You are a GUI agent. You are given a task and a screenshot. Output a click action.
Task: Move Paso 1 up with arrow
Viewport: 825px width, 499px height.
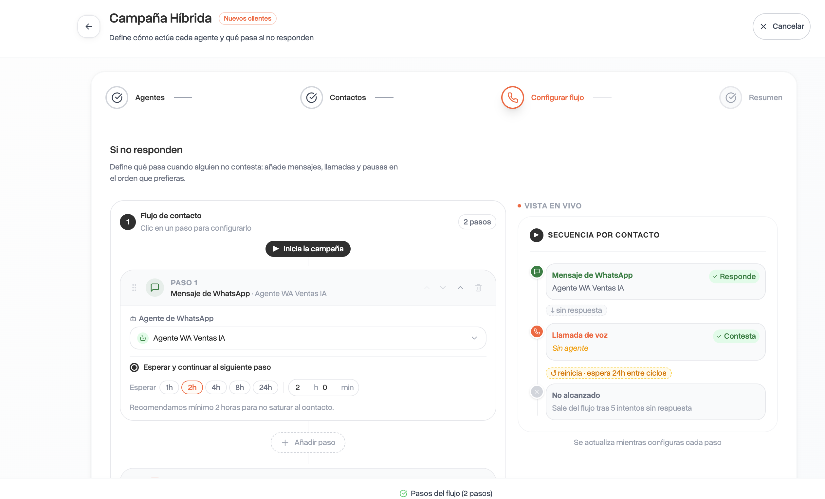(x=427, y=288)
